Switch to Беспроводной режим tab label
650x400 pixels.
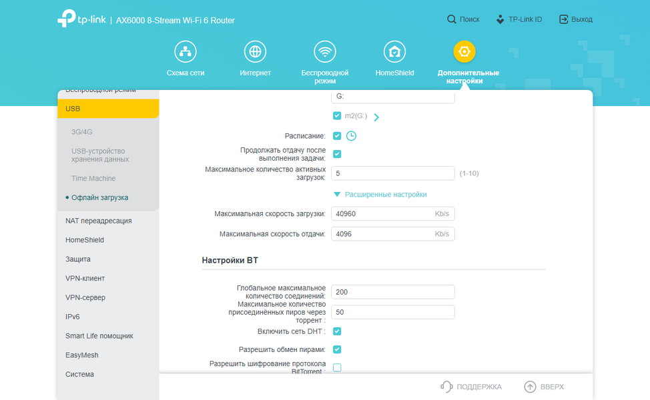[x=324, y=77]
